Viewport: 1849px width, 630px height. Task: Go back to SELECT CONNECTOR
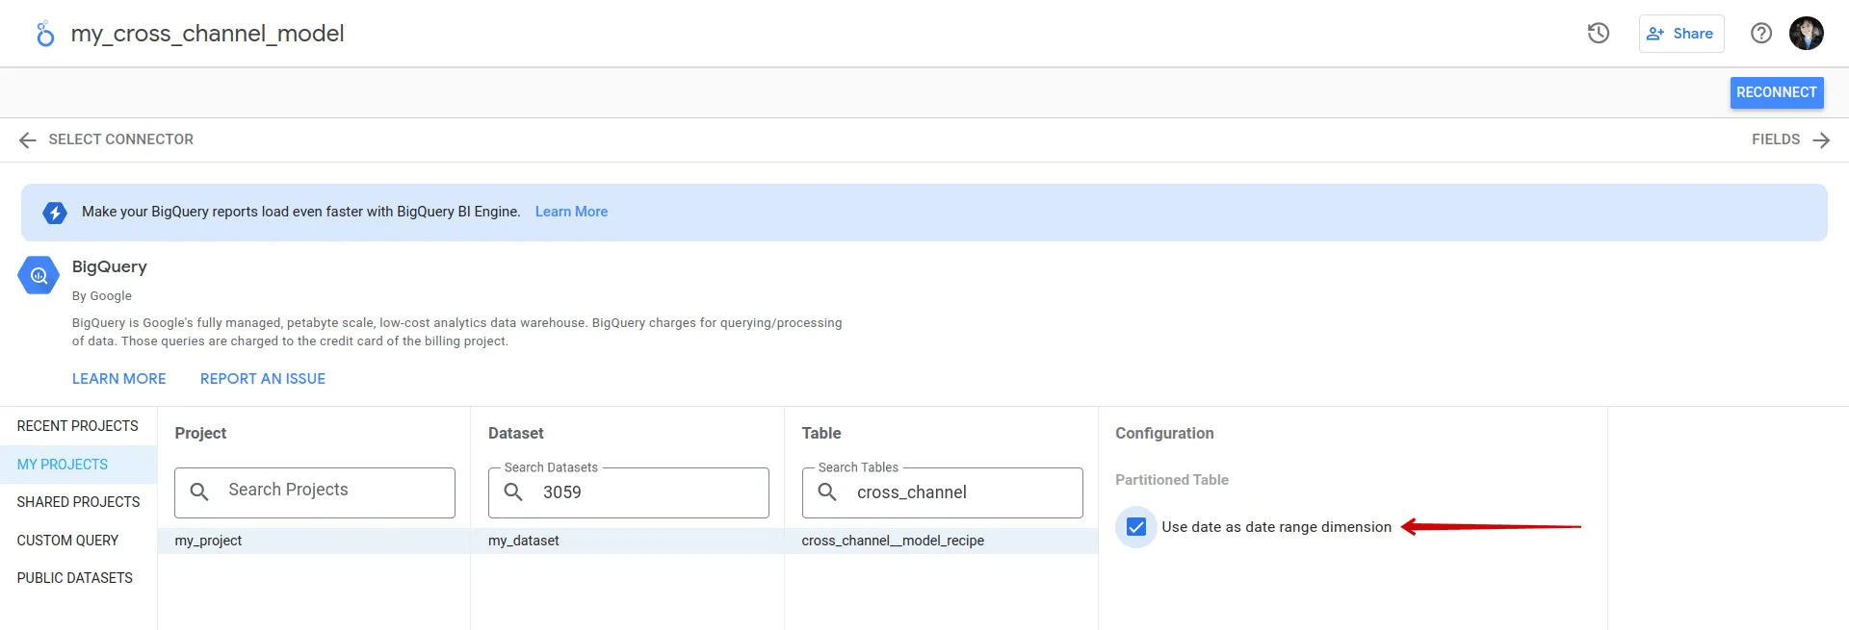point(120,139)
